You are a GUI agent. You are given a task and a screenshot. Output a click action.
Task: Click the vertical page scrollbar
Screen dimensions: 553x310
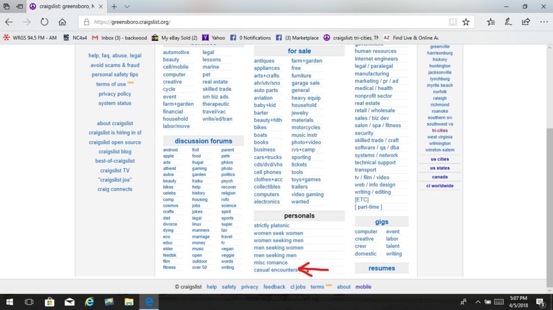pyautogui.click(x=549, y=165)
